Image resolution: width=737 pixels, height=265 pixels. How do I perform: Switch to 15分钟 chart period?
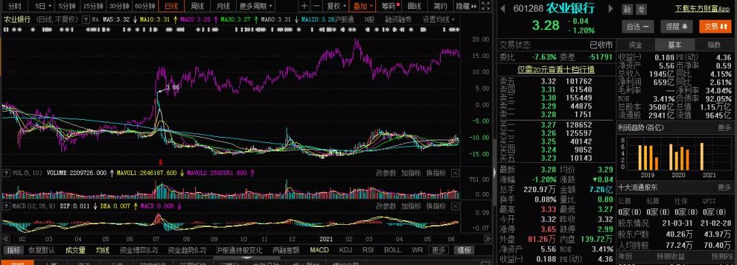tap(93, 6)
